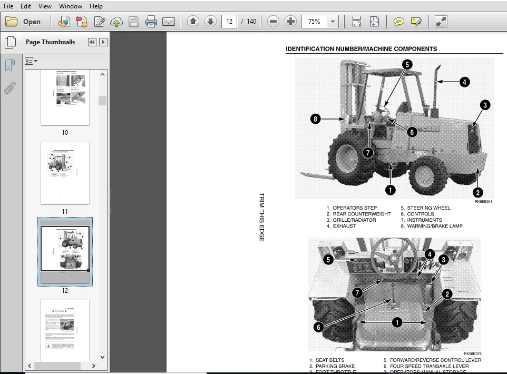Click the 'EXHAUST' legend text
The image size is (507, 374).
pos(344,227)
